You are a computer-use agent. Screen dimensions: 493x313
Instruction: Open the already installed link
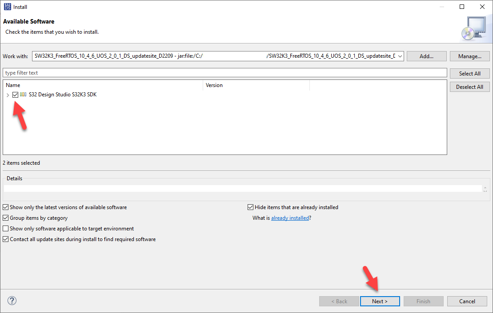[x=290, y=218]
